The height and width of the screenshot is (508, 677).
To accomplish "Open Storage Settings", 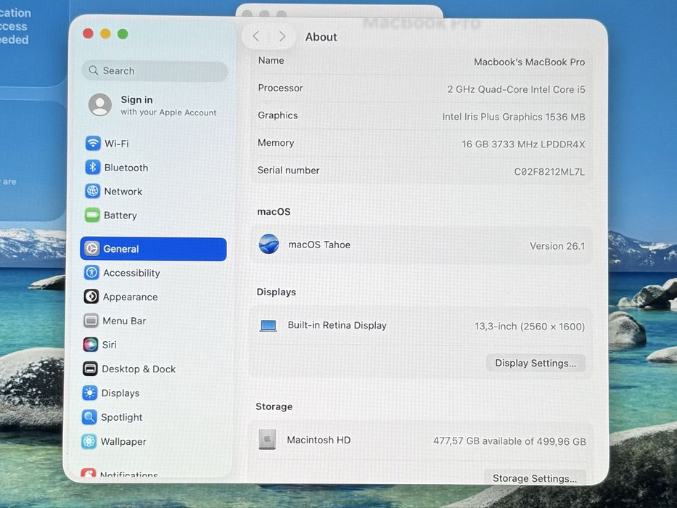I will pos(535,478).
